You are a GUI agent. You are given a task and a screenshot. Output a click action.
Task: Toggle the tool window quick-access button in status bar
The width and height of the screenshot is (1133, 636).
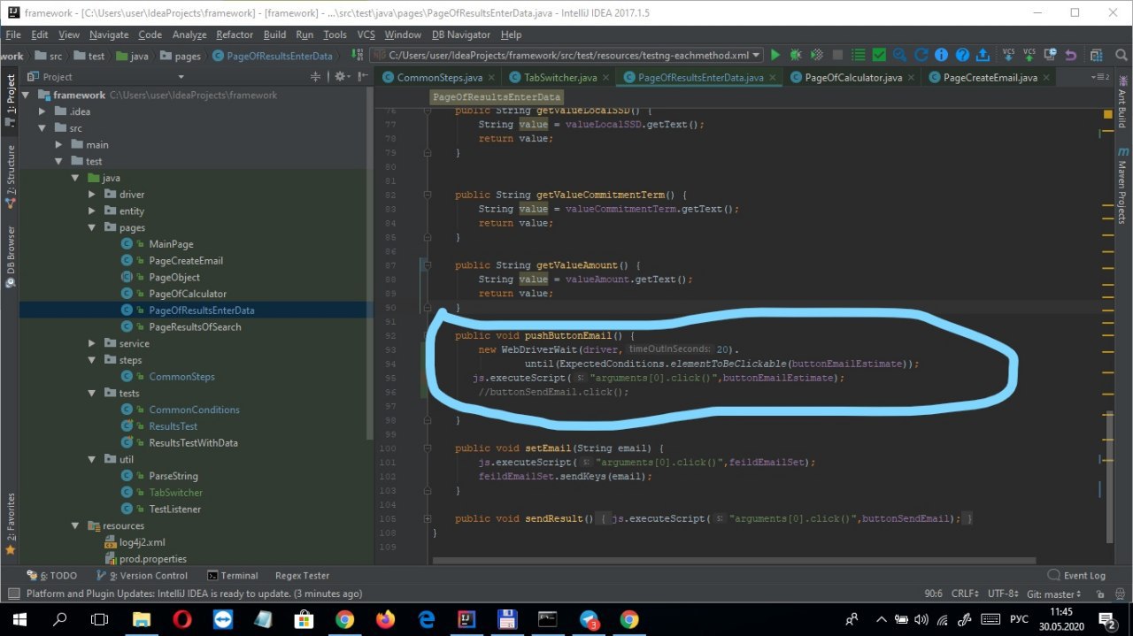(12, 594)
